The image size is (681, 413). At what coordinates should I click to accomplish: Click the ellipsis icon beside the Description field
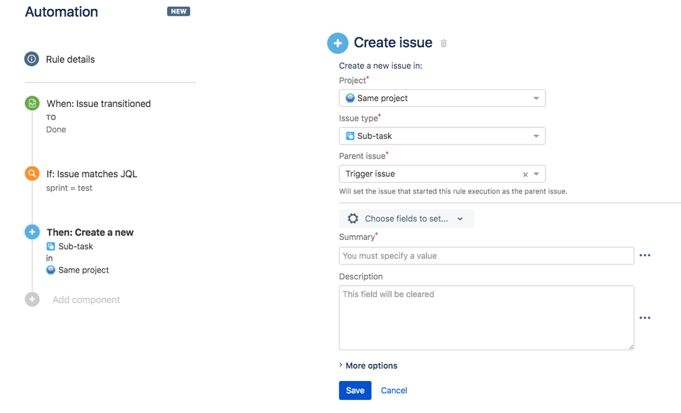(645, 318)
